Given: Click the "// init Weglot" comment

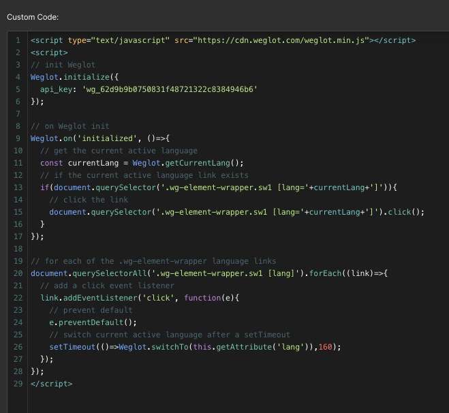Looking at the screenshot, I should point(63,65).
